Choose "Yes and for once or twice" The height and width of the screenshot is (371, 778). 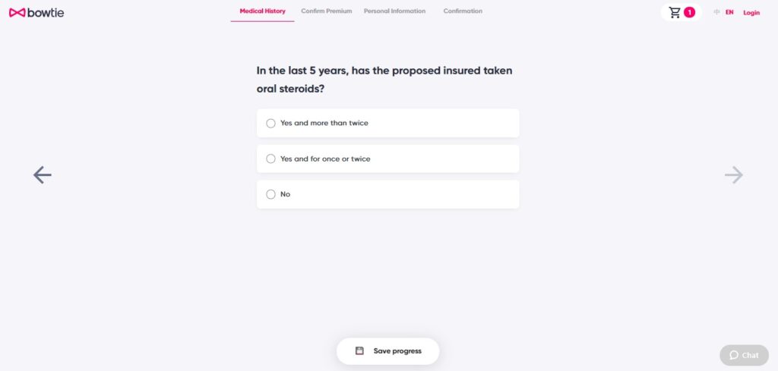pyautogui.click(x=271, y=159)
